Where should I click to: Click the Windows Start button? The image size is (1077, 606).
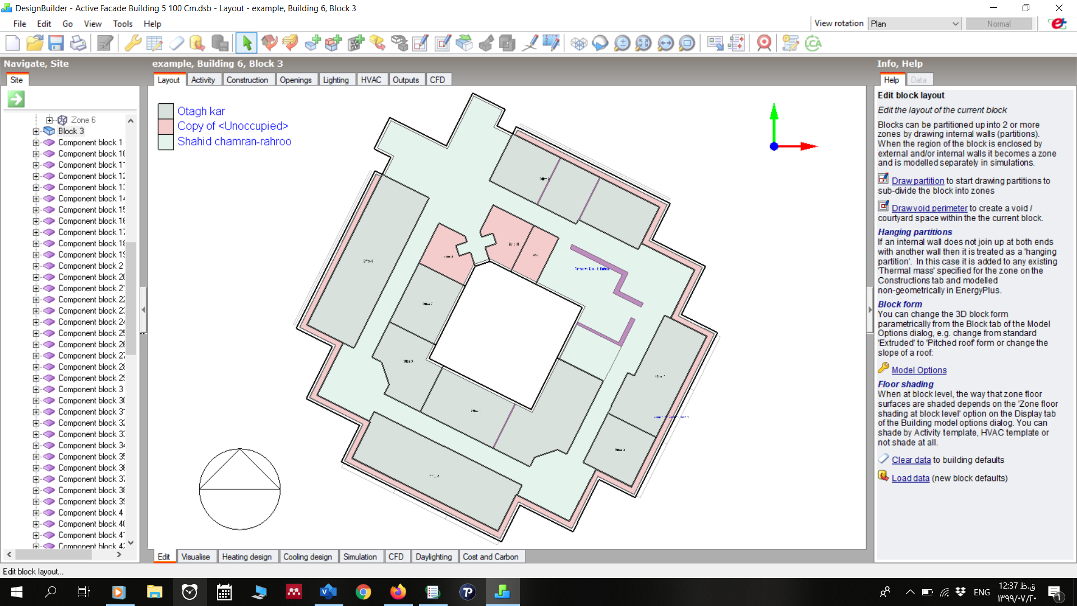click(x=17, y=592)
